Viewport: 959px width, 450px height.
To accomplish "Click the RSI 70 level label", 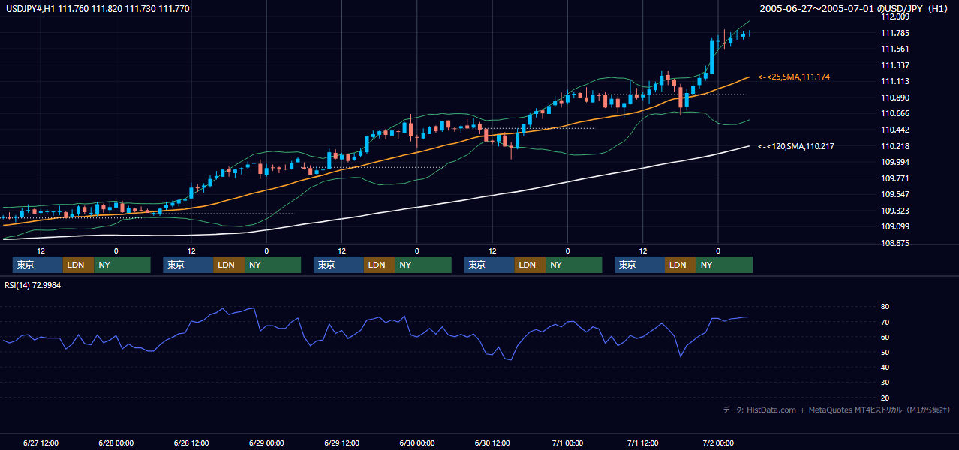I will tap(885, 322).
